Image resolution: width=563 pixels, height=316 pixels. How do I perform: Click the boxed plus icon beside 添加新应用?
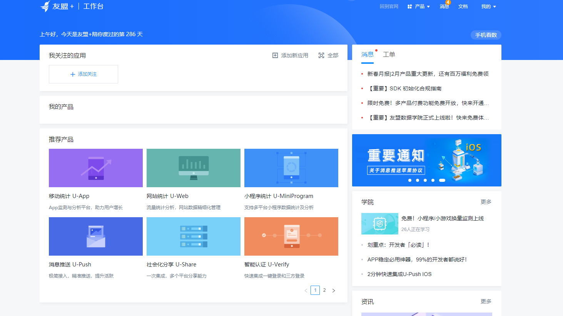coord(274,55)
